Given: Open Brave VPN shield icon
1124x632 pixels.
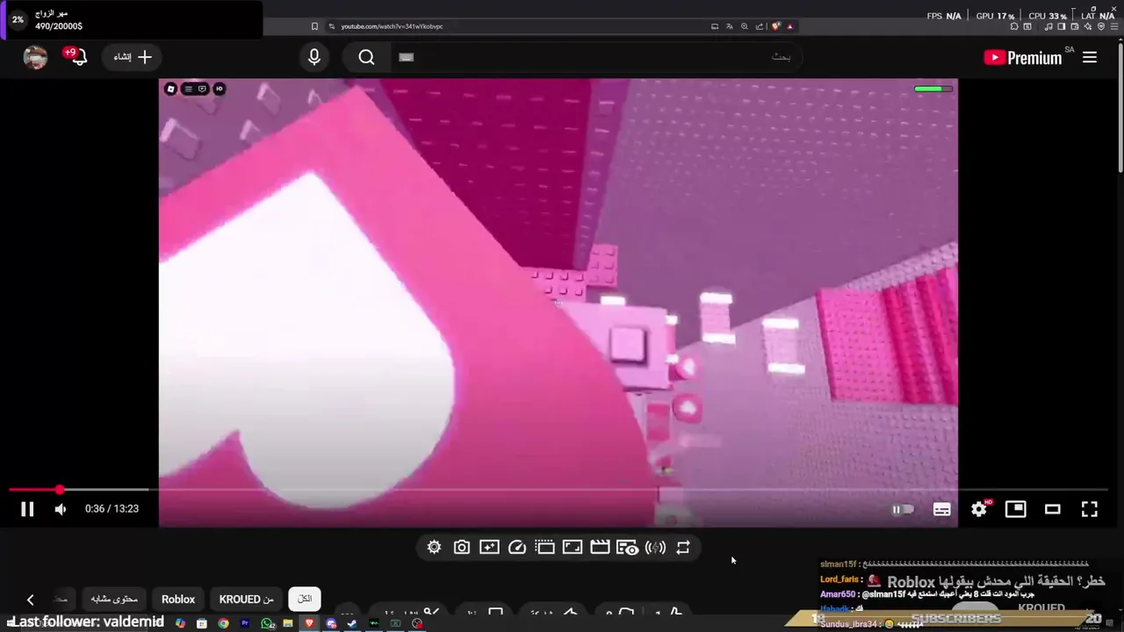Looking at the screenshot, I should 1101,26.
